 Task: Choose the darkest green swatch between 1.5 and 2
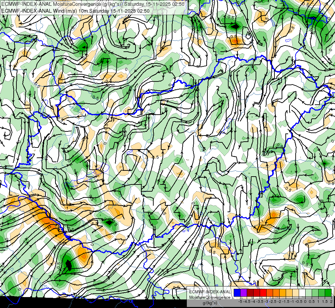click(328, 293)
